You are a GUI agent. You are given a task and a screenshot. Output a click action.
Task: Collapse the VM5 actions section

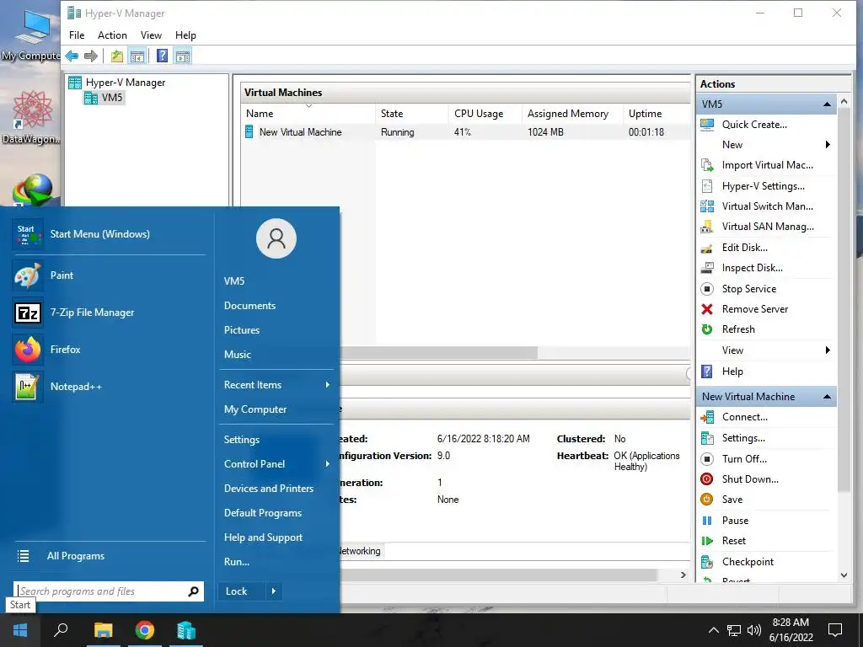[827, 104]
